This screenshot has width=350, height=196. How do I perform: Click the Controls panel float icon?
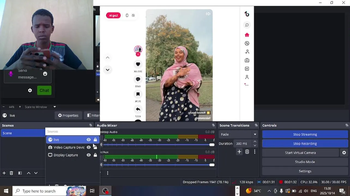pos(347,125)
